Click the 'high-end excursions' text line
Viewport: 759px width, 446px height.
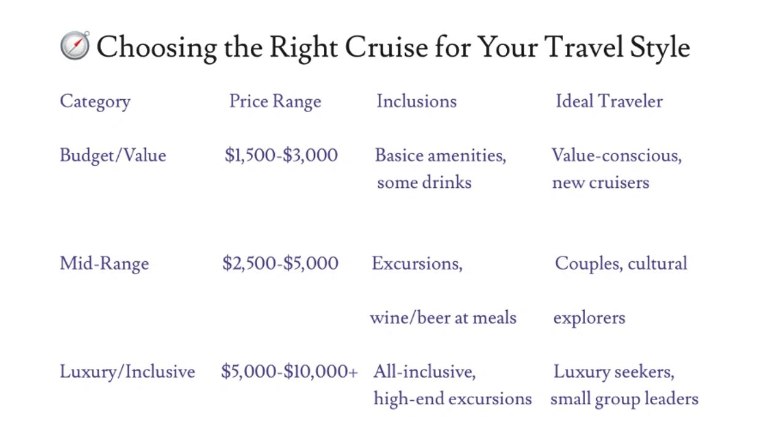point(452,399)
